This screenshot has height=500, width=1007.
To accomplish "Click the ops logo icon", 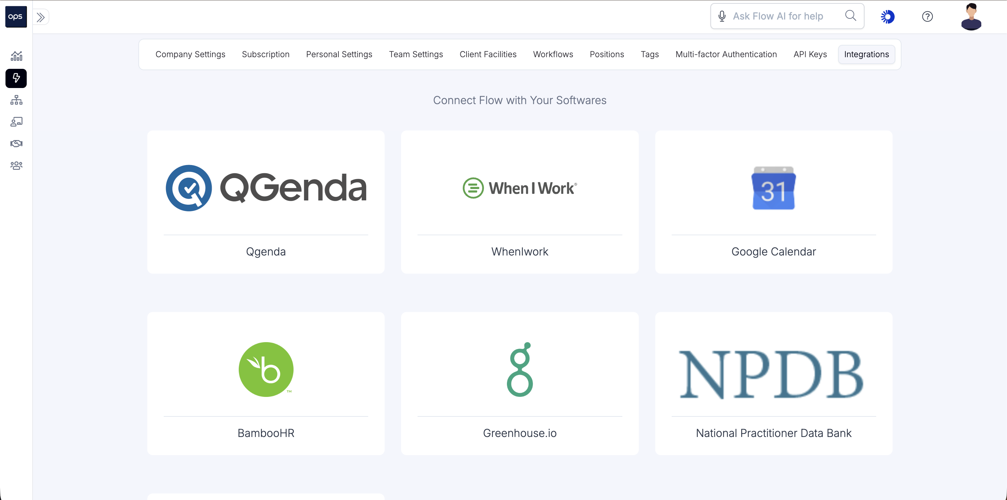I will (x=16, y=16).
